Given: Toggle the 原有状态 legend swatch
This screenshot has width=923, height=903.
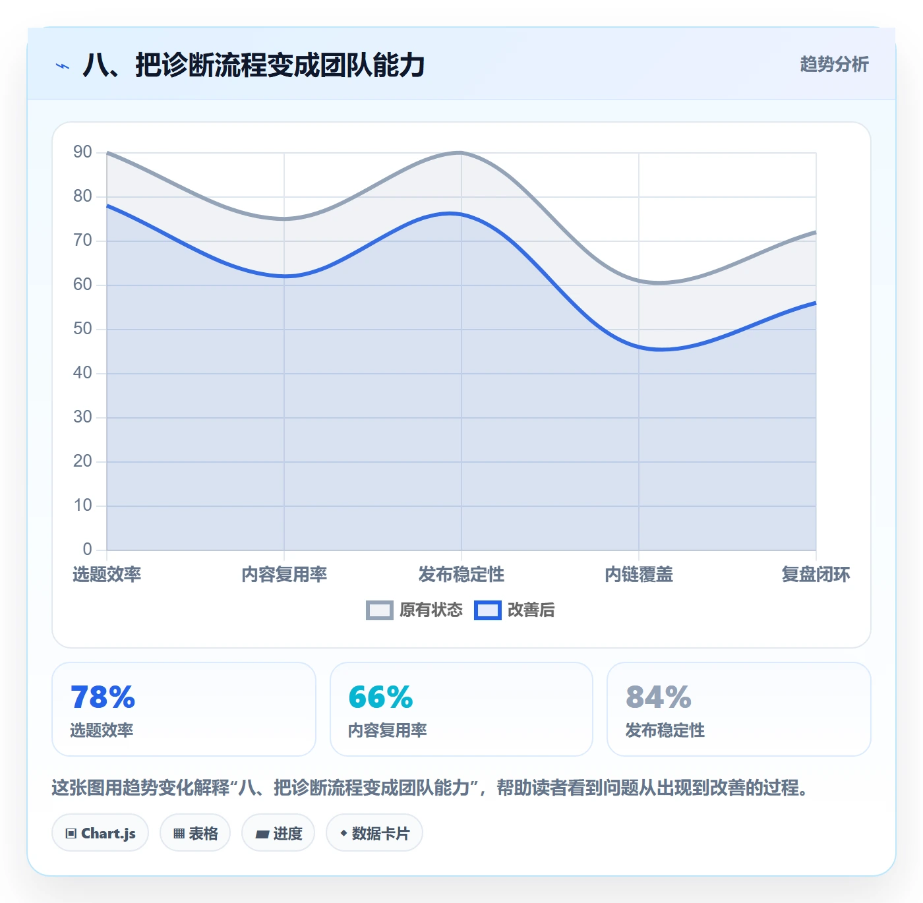Looking at the screenshot, I should tap(380, 610).
